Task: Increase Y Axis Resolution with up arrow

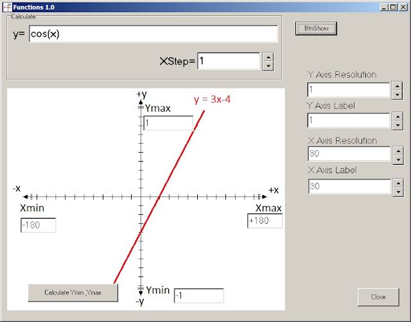Action: coord(398,86)
